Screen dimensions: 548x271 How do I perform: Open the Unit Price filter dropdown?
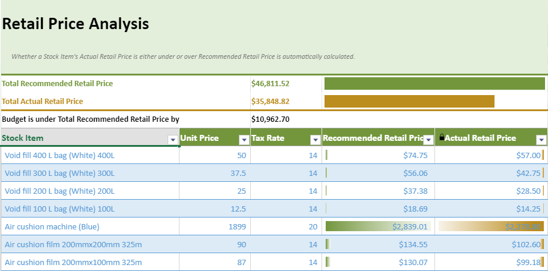(x=244, y=140)
